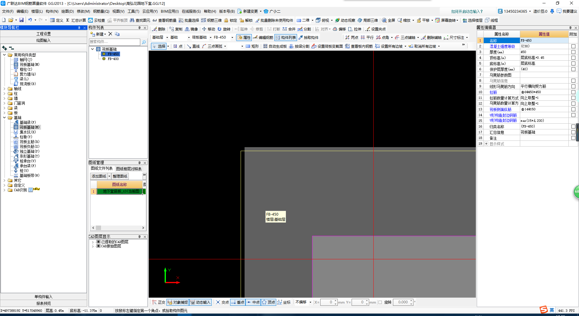
Task: Open the 绘图(D) menu
Action: pyautogui.click(x=68, y=11)
